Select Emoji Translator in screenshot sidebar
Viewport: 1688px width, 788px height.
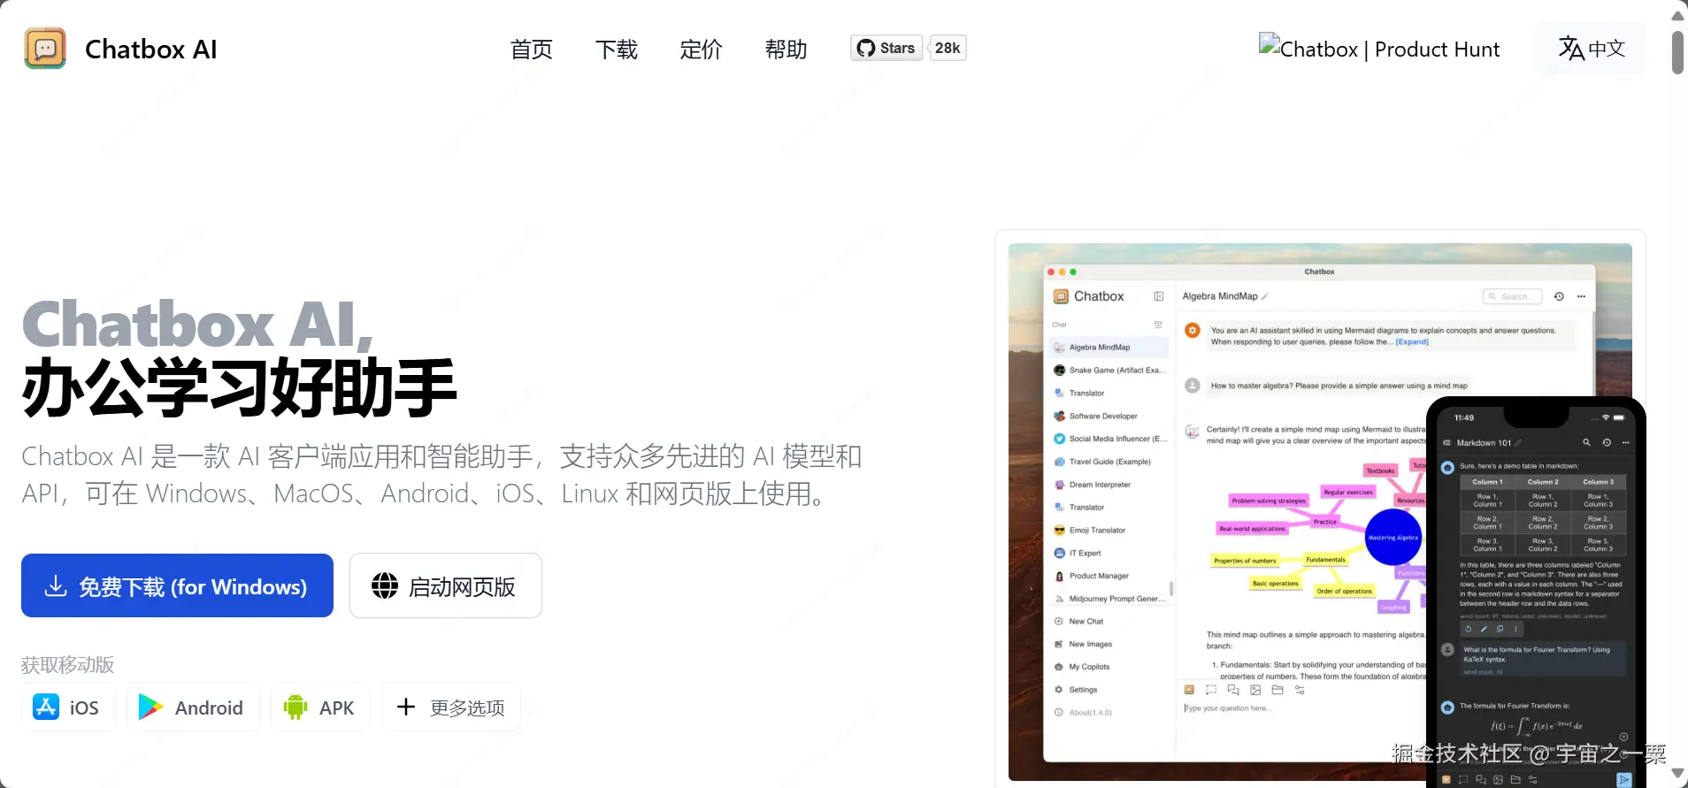coord(1109,531)
